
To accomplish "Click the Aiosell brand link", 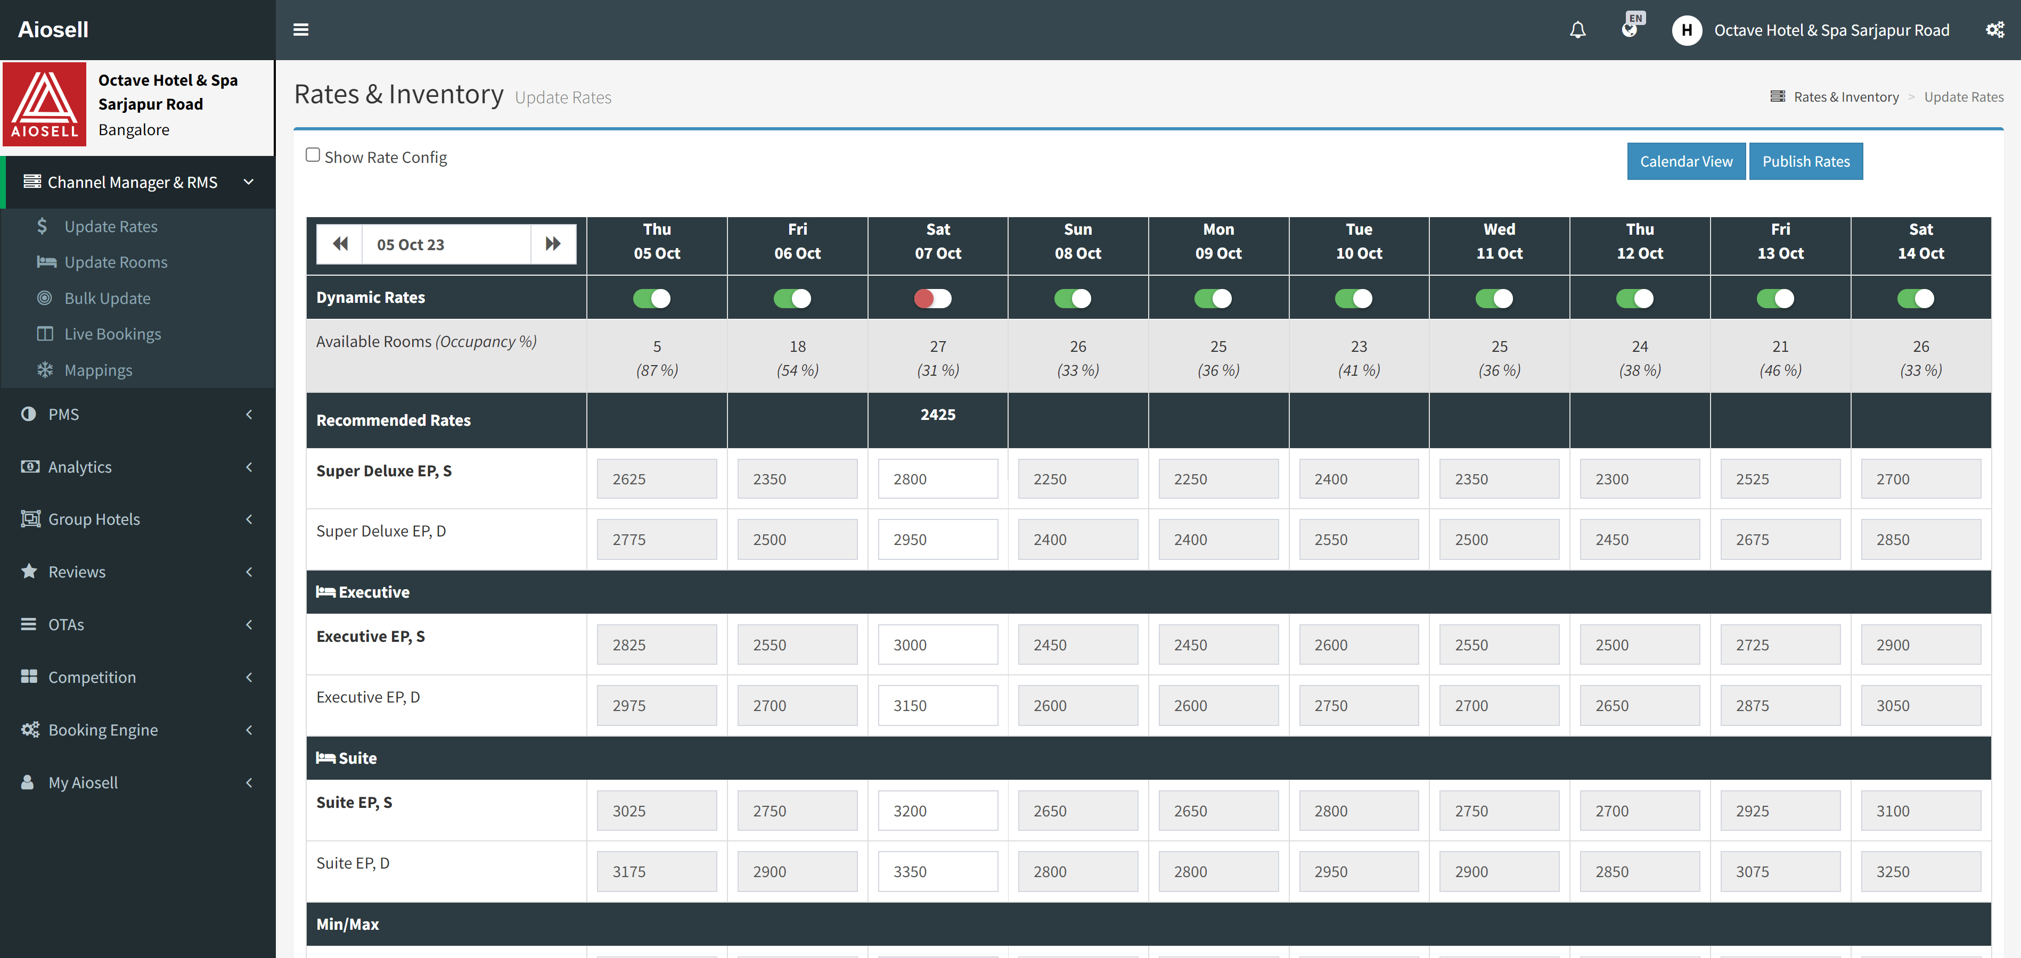I will click(53, 29).
